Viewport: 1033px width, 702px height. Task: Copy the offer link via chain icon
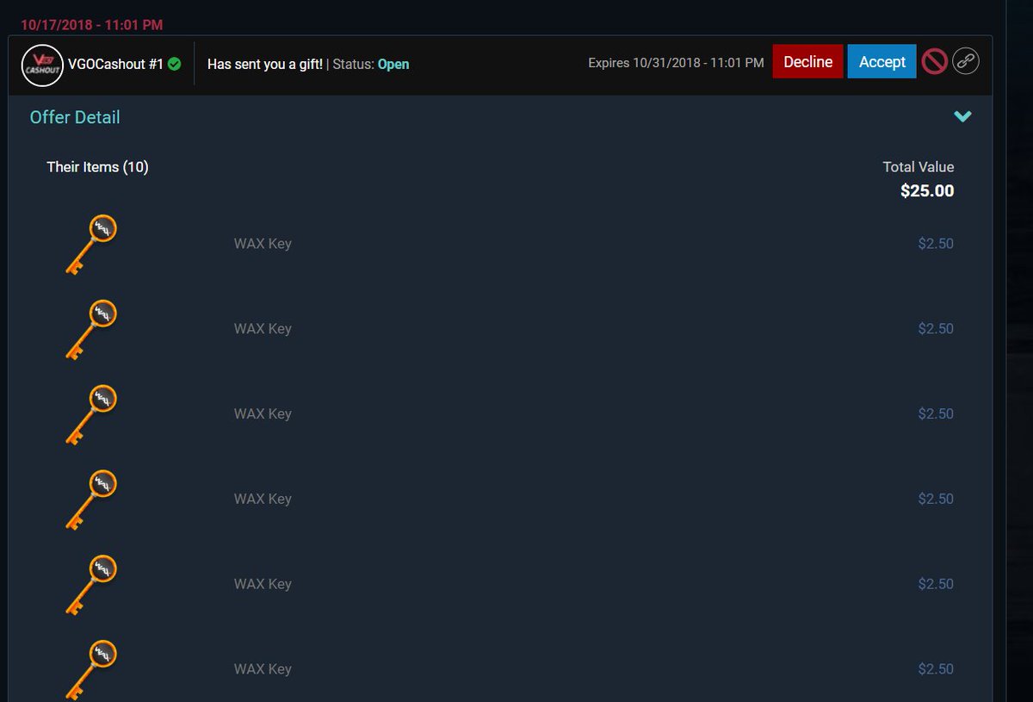[x=966, y=62]
